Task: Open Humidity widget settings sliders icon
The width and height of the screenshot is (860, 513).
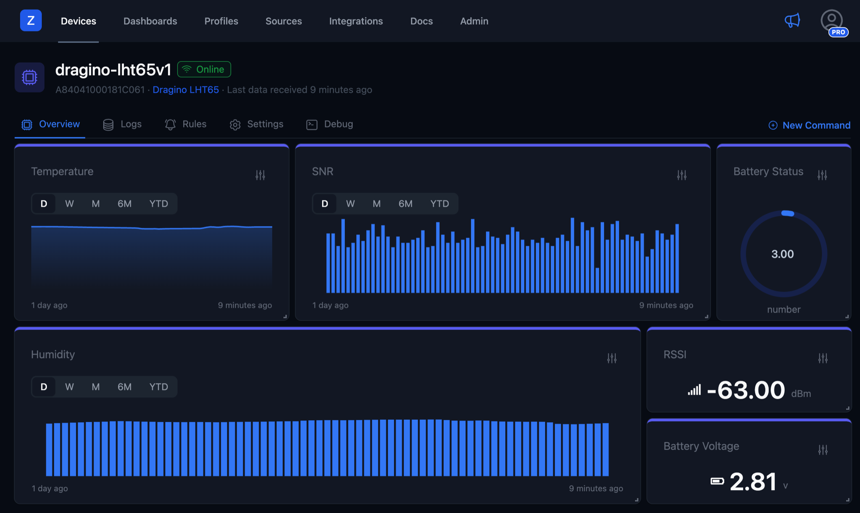Action: [612, 358]
